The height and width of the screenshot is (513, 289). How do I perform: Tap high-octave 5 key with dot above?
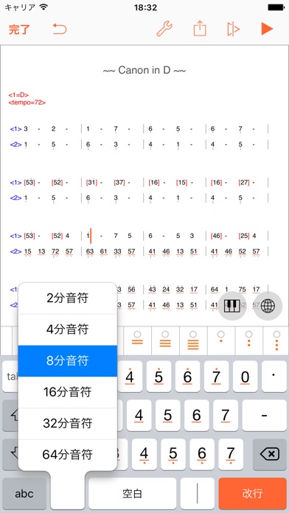click(x=159, y=377)
